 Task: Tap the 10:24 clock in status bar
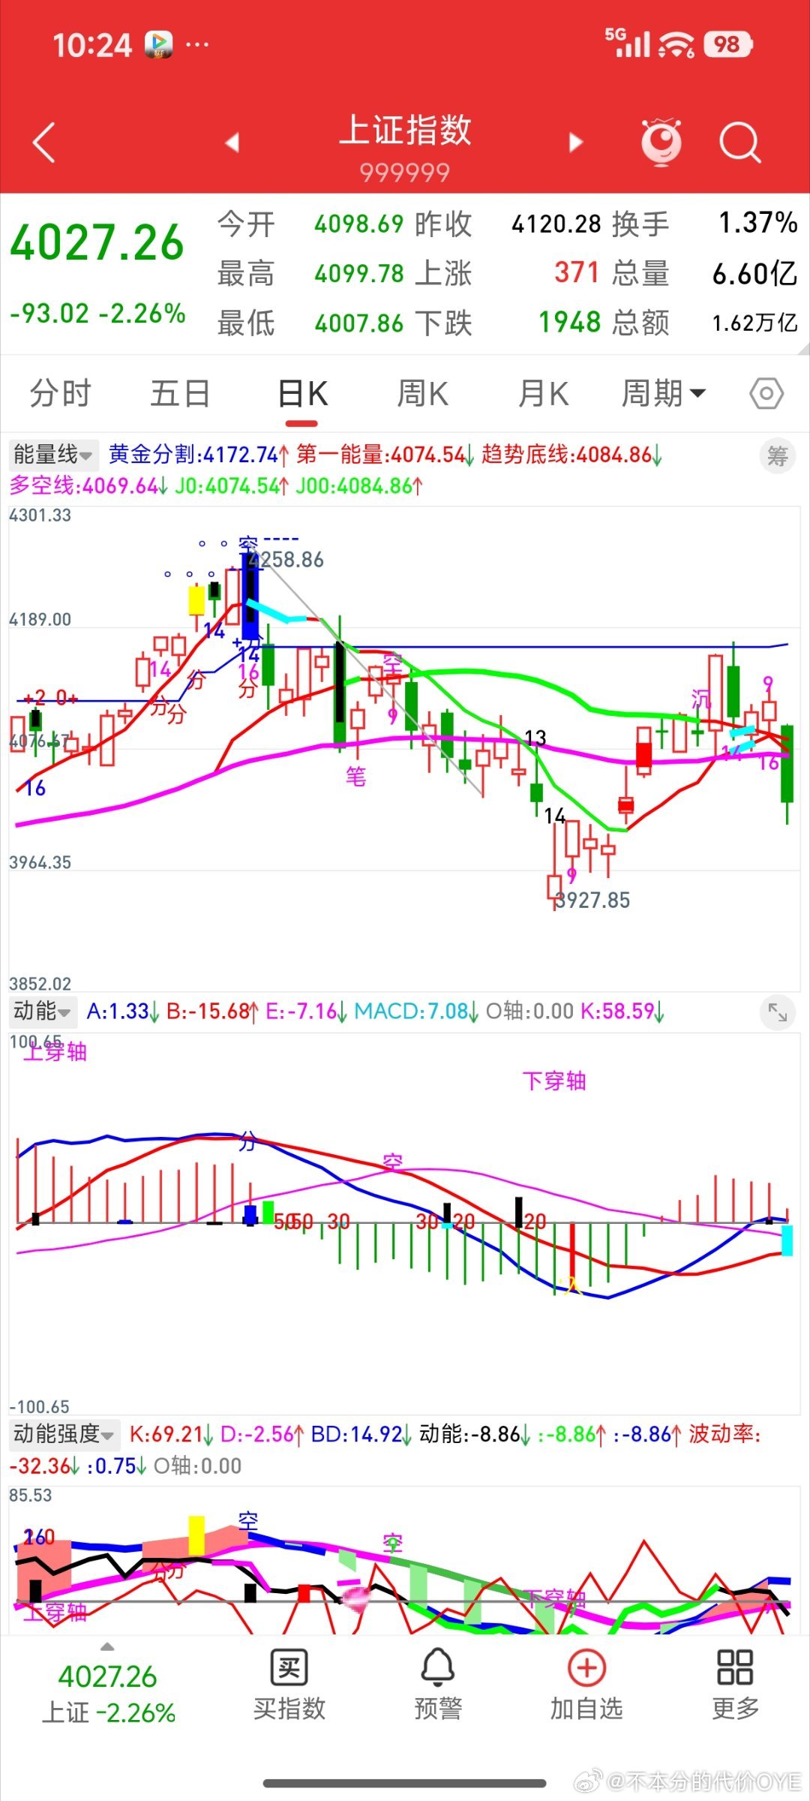click(92, 46)
